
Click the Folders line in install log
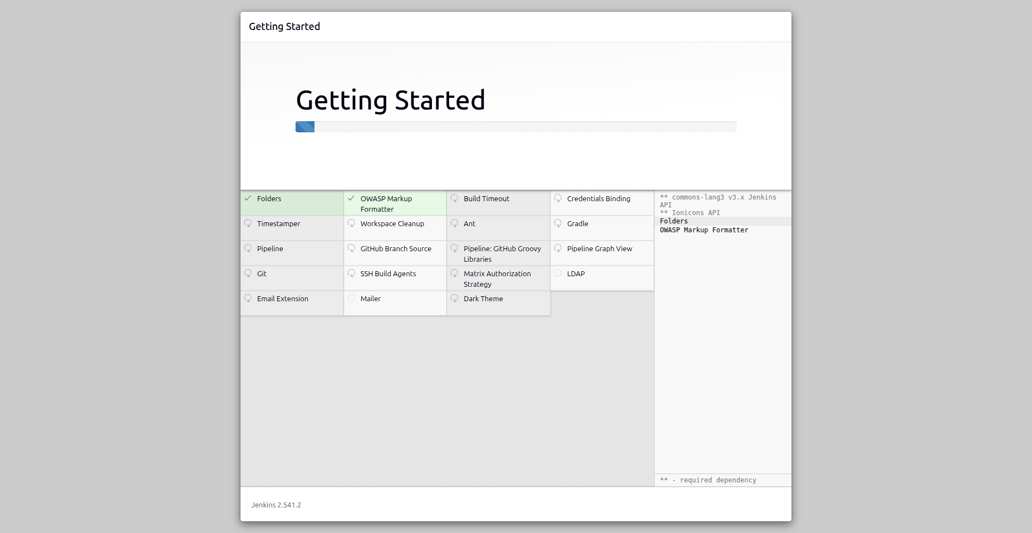click(674, 221)
